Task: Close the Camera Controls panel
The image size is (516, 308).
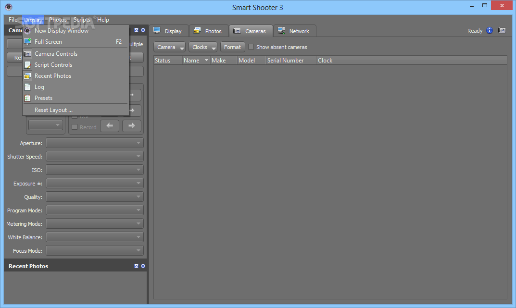Action: (x=143, y=30)
